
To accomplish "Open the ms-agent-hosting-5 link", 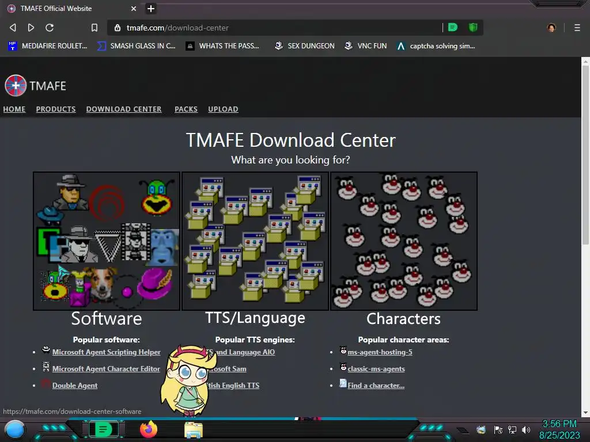I will (x=380, y=352).
